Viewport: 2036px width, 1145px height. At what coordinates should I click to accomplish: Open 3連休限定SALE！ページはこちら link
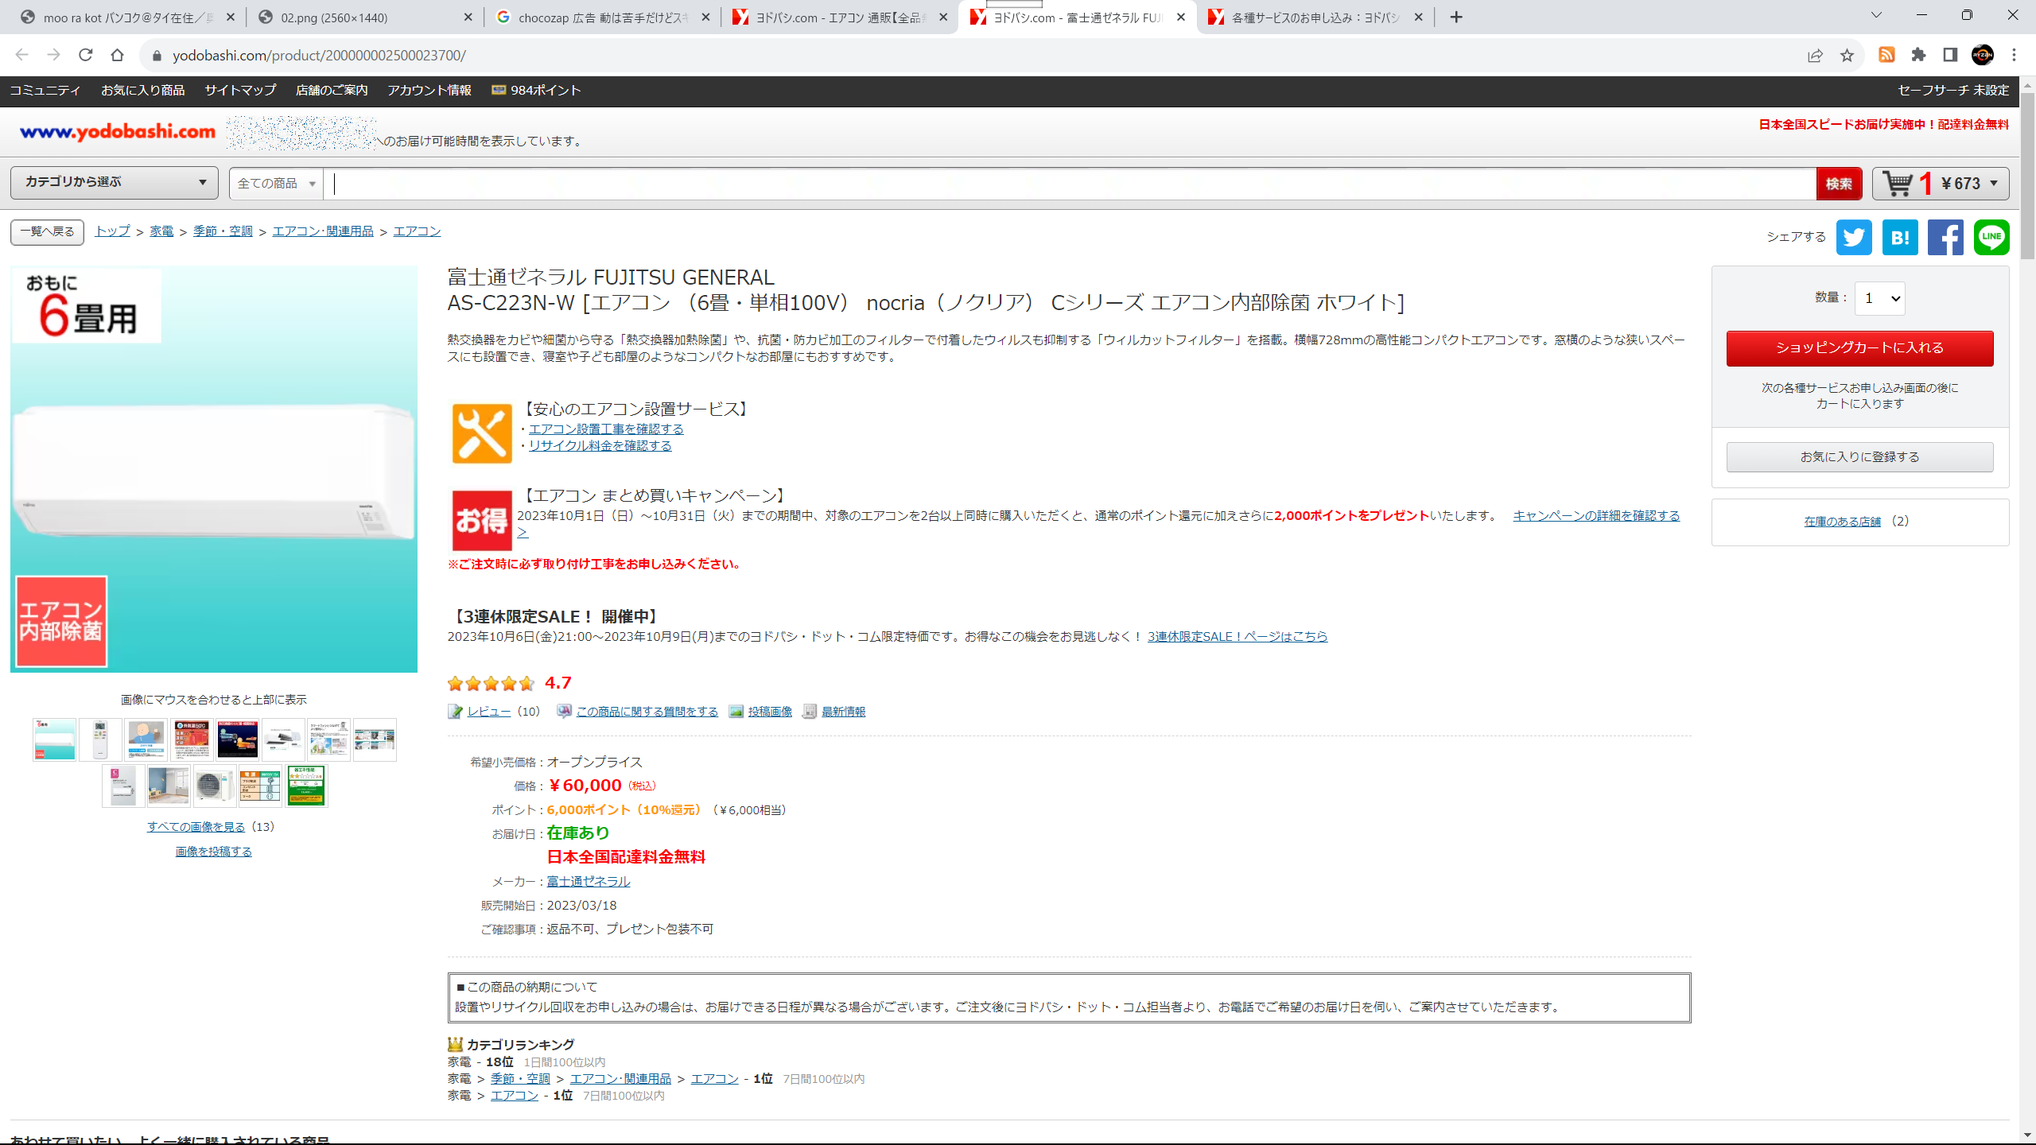(x=1238, y=637)
